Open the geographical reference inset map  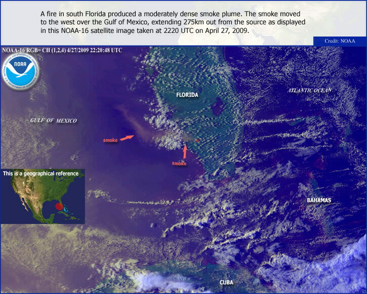pyautogui.click(x=43, y=200)
